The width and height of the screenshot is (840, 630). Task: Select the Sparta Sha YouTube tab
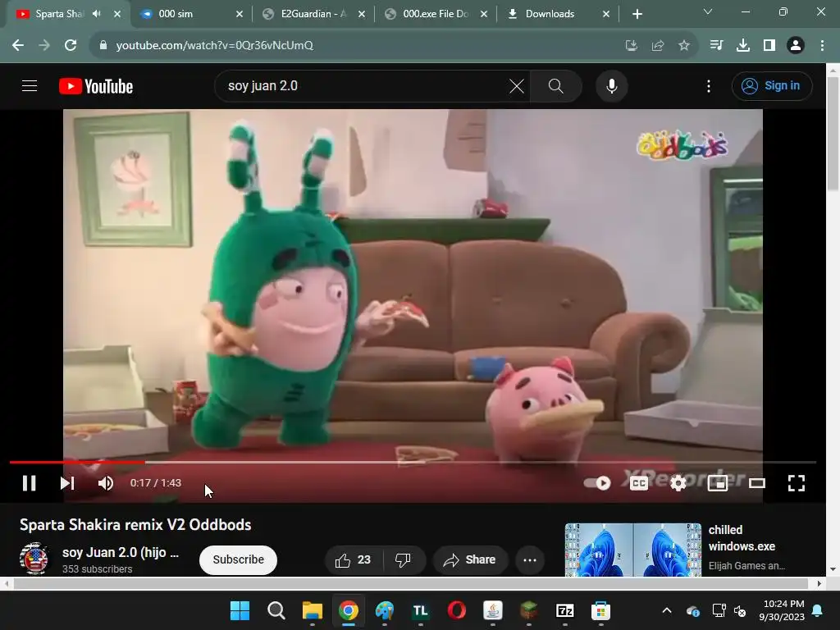(59, 14)
